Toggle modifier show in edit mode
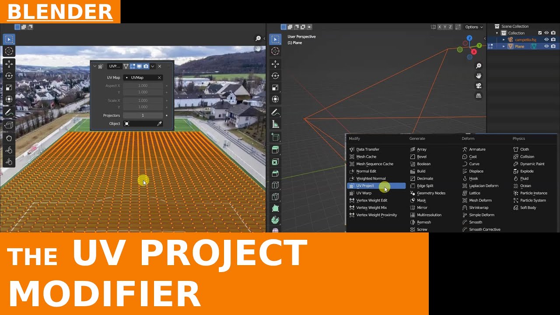560x315 pixels. (133, 66)
